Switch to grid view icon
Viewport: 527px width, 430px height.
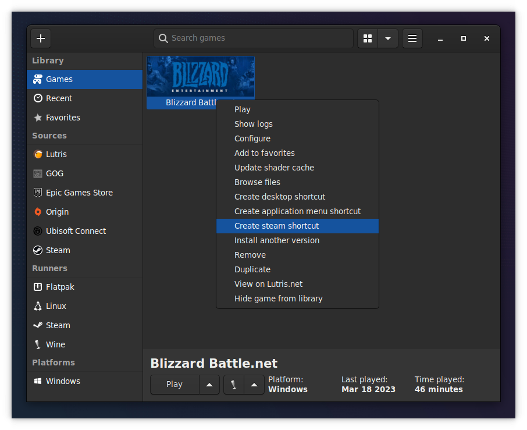point(368,38)
